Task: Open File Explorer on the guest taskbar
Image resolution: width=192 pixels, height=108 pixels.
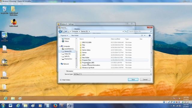Action: [13, 98]
